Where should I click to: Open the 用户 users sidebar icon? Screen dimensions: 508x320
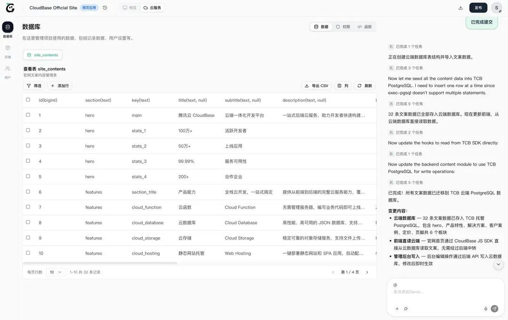tap(8, 68)
